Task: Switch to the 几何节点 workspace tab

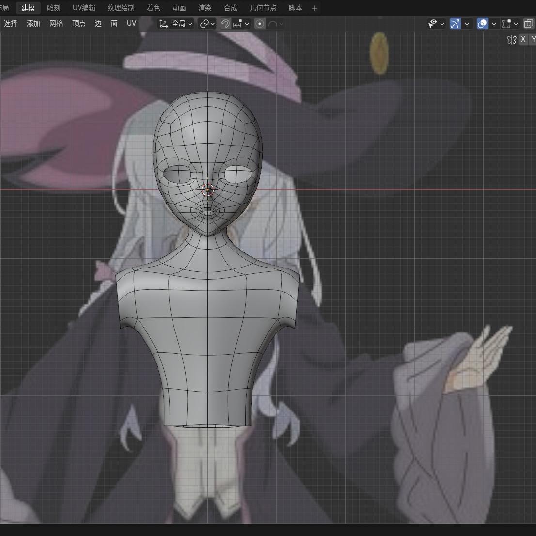Action: 263,8
